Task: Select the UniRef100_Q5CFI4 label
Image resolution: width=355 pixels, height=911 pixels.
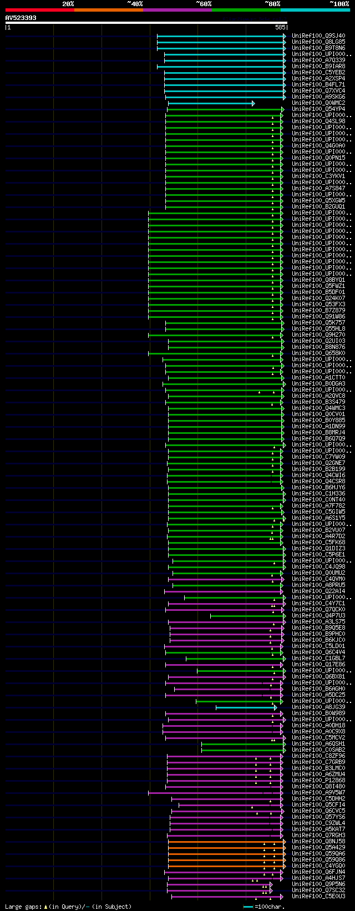Action: click(x=318, y=804)
